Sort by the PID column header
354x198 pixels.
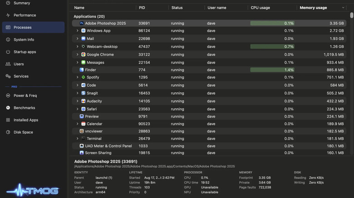point(142,8)
